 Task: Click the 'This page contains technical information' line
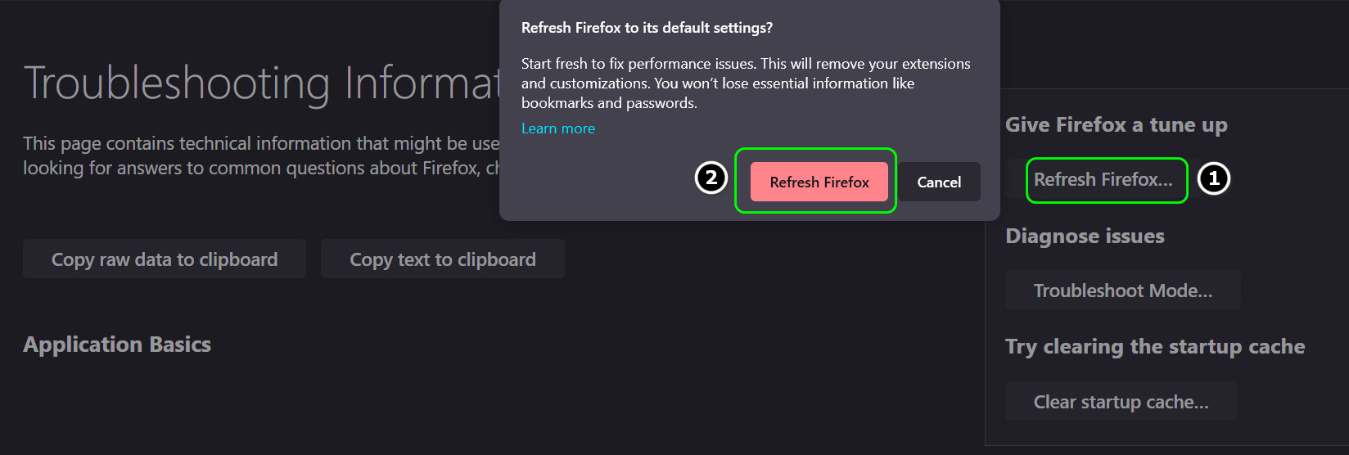click(x=260, y=144)
